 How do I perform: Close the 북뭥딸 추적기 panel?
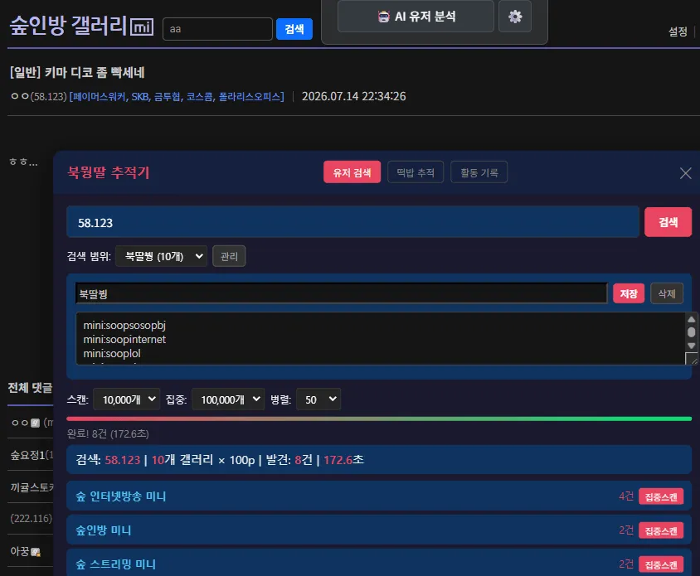pyautogui.click(x=685, y=173)
